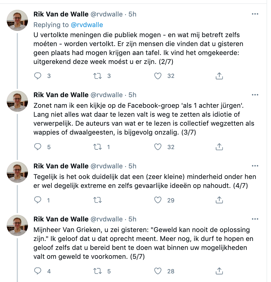Retweet the (3/7) Facebook-groep tweet
Screen dimensions: 271x282
[x=98, y=147]
